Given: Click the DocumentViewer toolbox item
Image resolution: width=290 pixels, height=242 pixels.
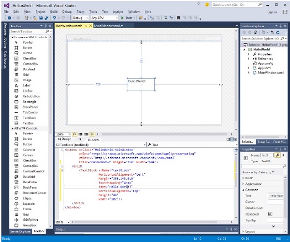Looking at the screenshot, I should click(34, 193).
